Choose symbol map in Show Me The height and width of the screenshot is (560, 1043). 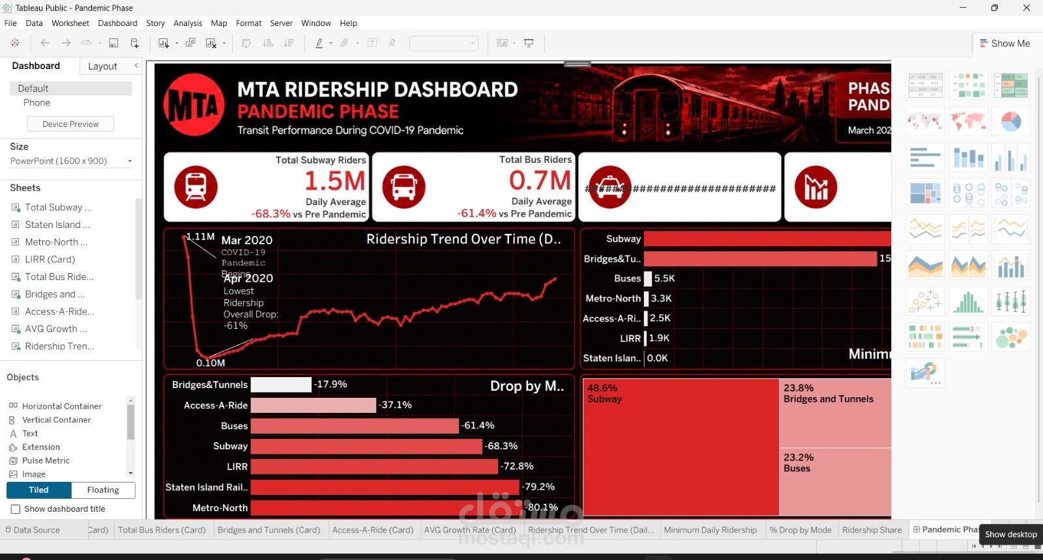pyautogui.click(x=925, y=122)
